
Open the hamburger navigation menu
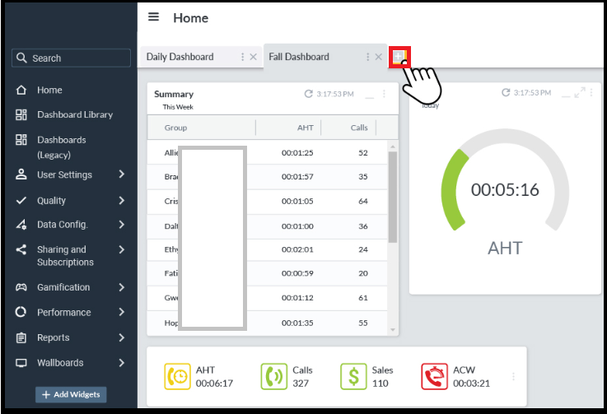tap(154, 16)
